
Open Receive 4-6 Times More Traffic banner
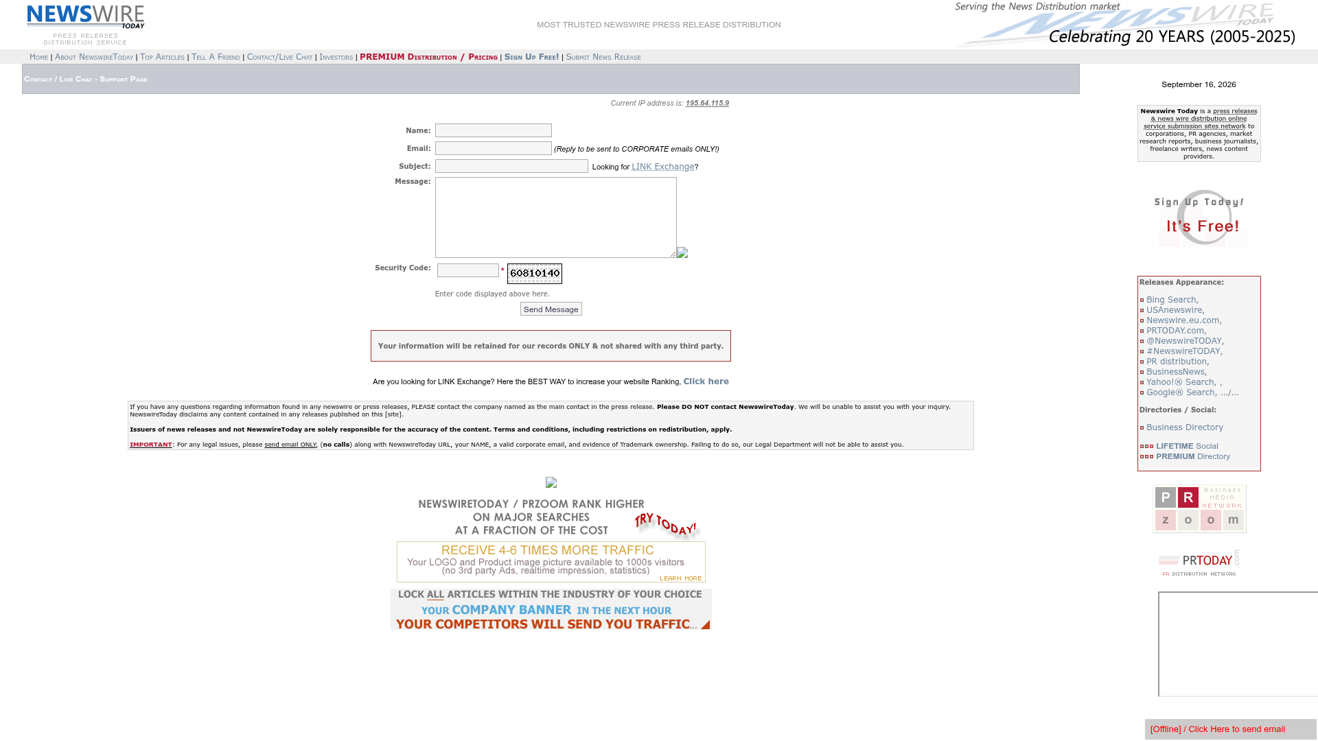point(551,562)
